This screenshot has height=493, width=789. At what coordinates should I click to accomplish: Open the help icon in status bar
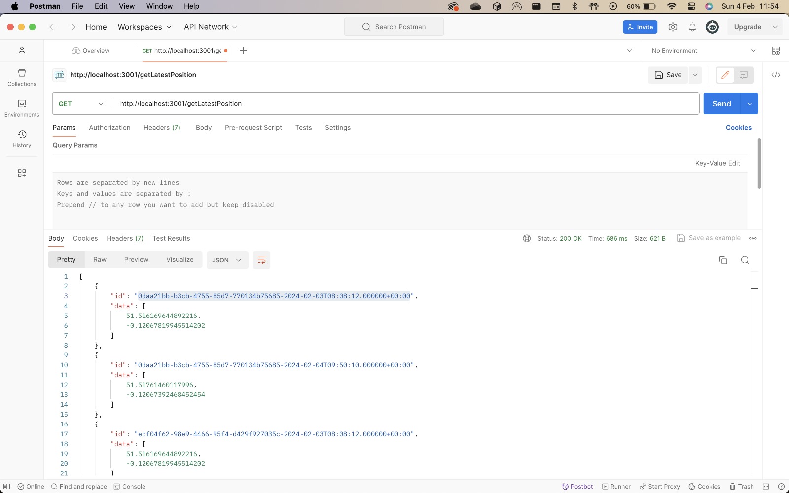(781, 487)
